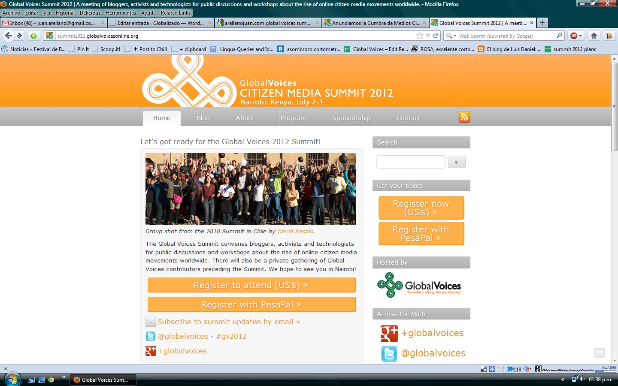The image size is (618, 386).
Task: Click the bookmark star in the address bar
Action: pyautogui.click(x=420, y=36)
